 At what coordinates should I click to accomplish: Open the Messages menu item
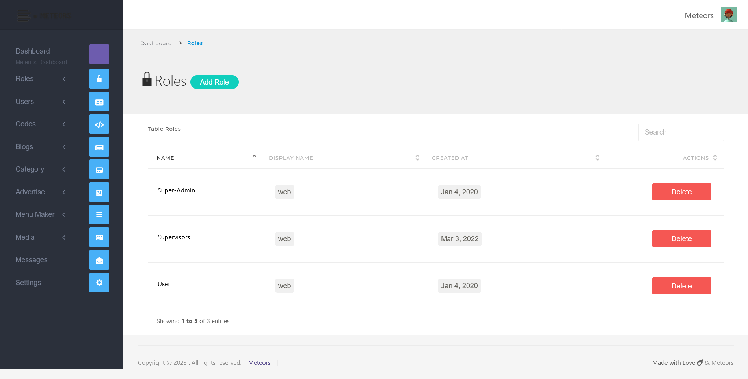coord(32,260)
